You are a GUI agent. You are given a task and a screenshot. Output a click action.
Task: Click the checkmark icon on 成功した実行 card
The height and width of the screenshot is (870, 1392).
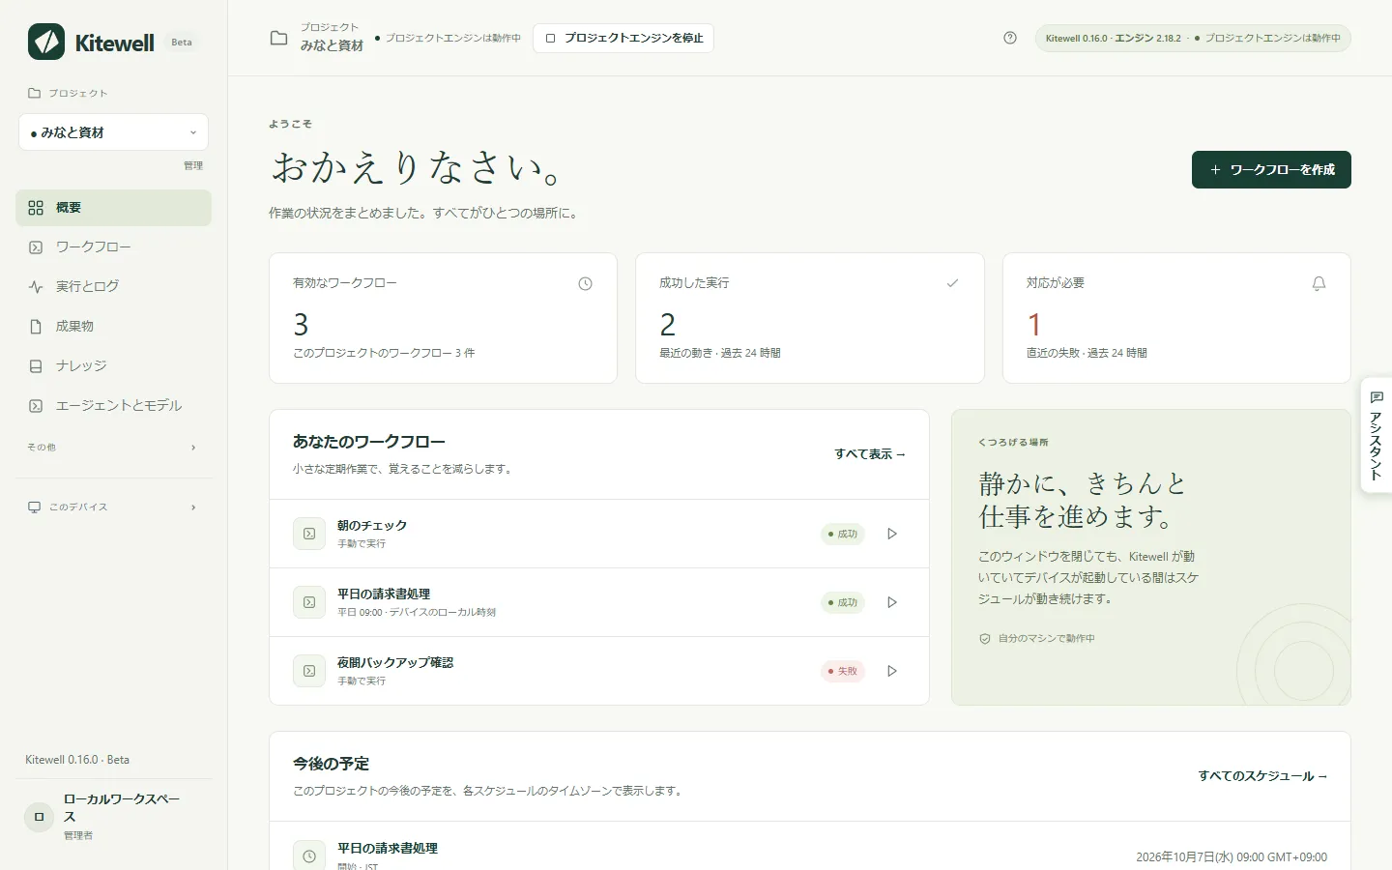point(952,283)
